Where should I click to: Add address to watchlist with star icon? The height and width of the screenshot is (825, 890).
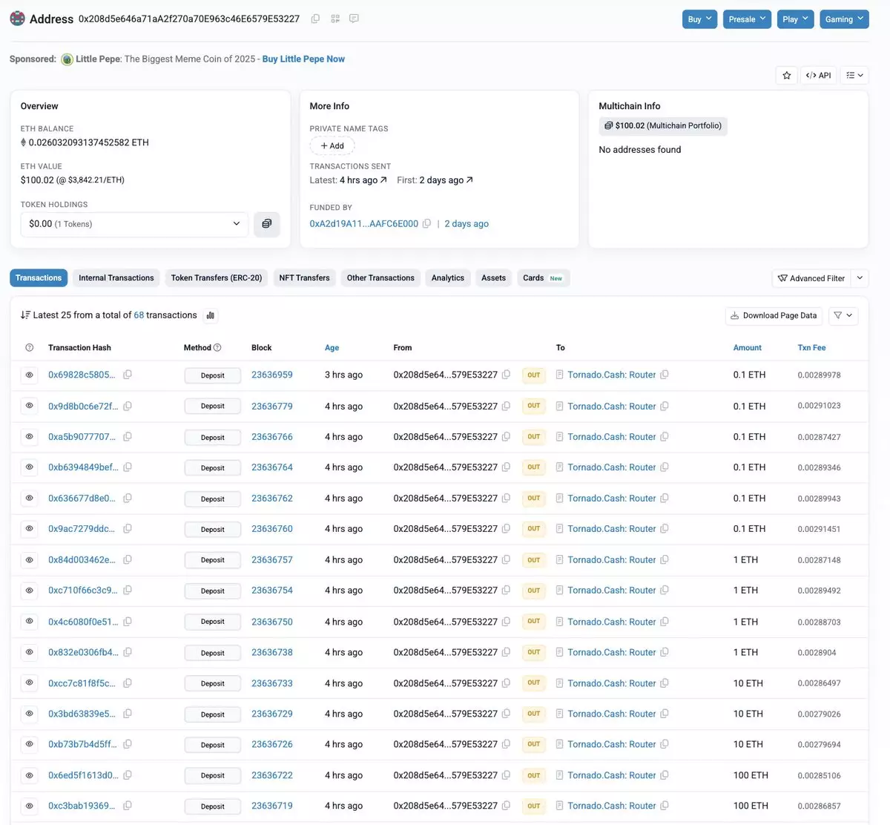pos(787,75)
